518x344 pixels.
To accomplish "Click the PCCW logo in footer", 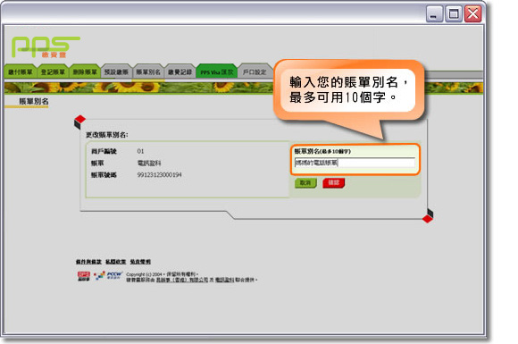I will [114, 275].
